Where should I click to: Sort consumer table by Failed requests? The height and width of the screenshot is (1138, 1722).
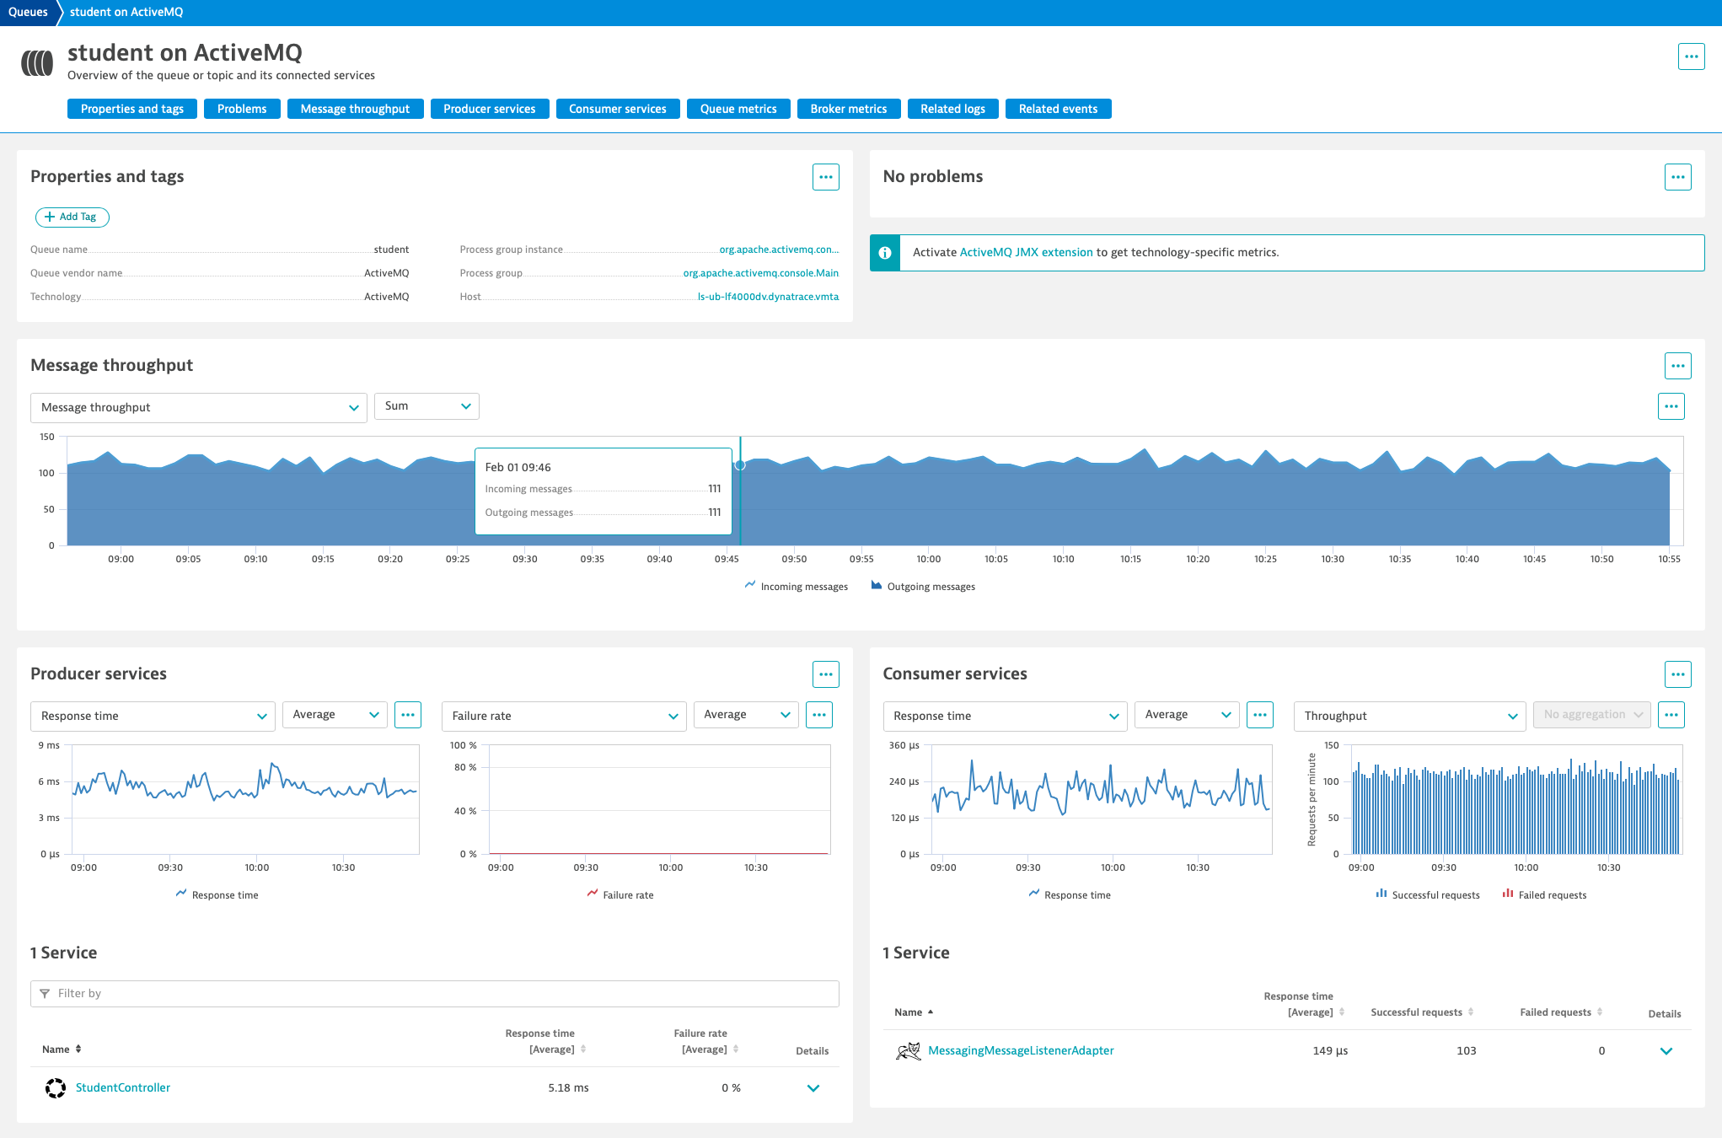point(1561,1012)
